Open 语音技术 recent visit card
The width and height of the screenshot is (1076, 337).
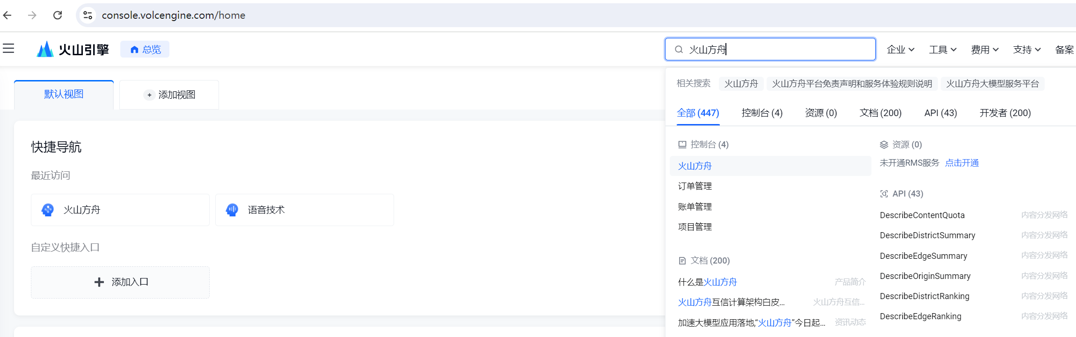[304, 210]
